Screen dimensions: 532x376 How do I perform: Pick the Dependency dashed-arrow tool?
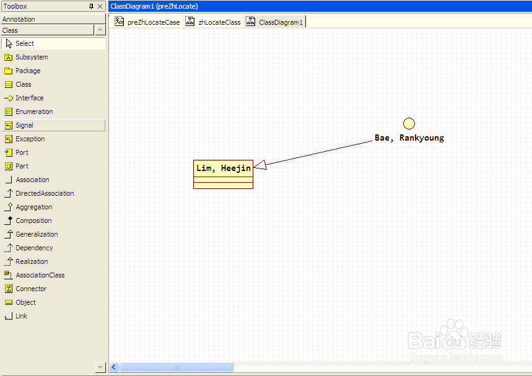(x=9, y=248)
